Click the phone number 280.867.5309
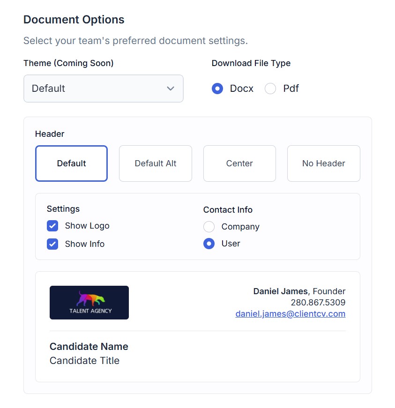 tap(318, 302)
